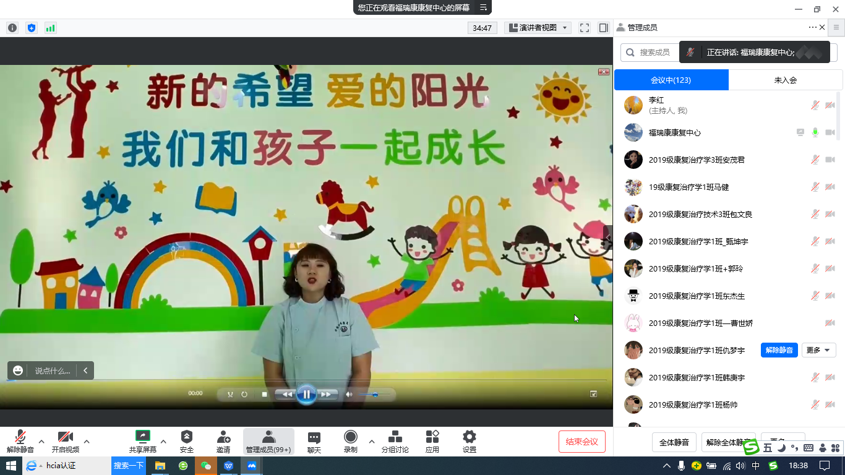845x475 pixels.
Task: Expand recording options arrow beside 录制
Action: (371, 442)
